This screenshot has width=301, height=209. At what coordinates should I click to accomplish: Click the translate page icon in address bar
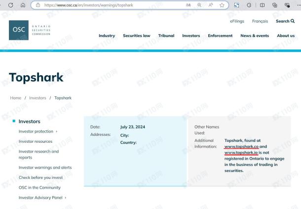coord(188,5)
